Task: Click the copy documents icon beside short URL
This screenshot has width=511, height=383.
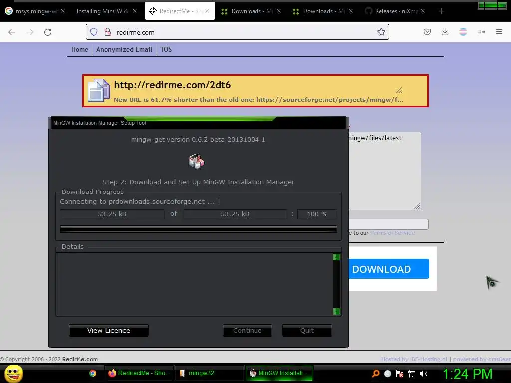Action: coord(98,91)
